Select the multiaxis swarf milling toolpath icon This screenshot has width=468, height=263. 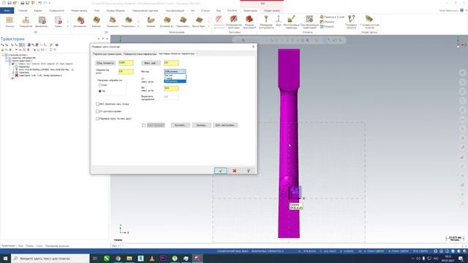(167, 21)
